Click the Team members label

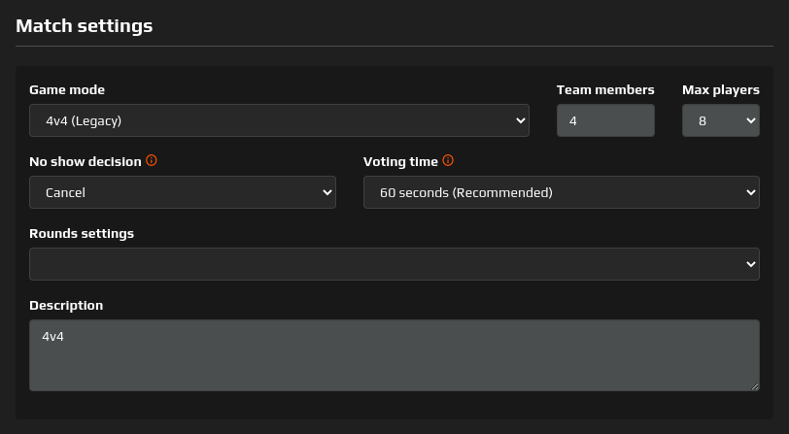pos(604,90)
